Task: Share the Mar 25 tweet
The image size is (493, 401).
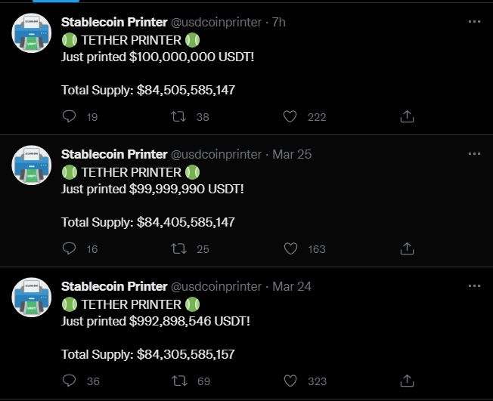Action: point(407,248)
